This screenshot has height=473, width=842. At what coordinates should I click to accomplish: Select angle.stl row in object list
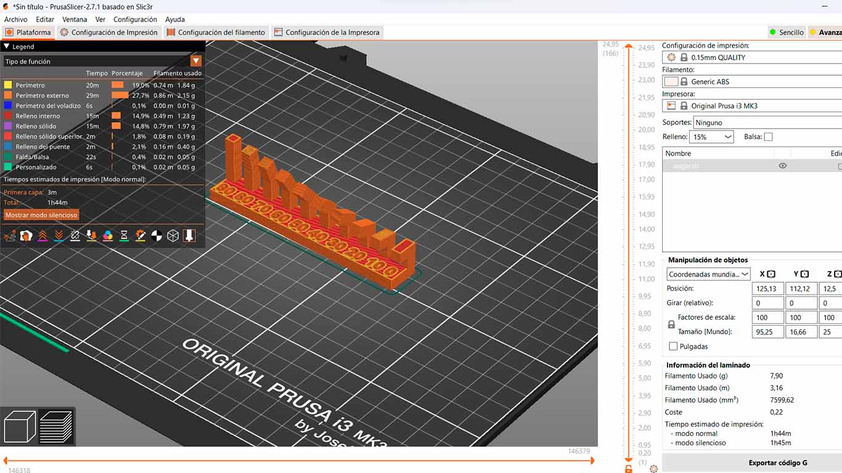coord(752,166)
